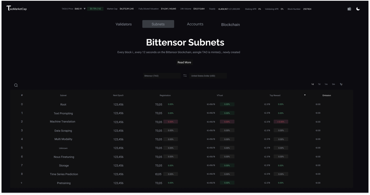Select the 3m time range
This screenshot has width=370, height=195.
[333, 84]
